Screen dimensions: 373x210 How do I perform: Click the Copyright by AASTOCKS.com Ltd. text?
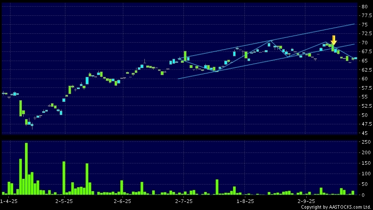coord(336,207)
